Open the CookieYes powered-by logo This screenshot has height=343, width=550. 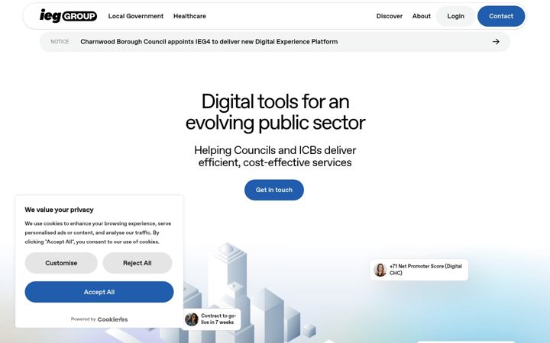point(112,319)
